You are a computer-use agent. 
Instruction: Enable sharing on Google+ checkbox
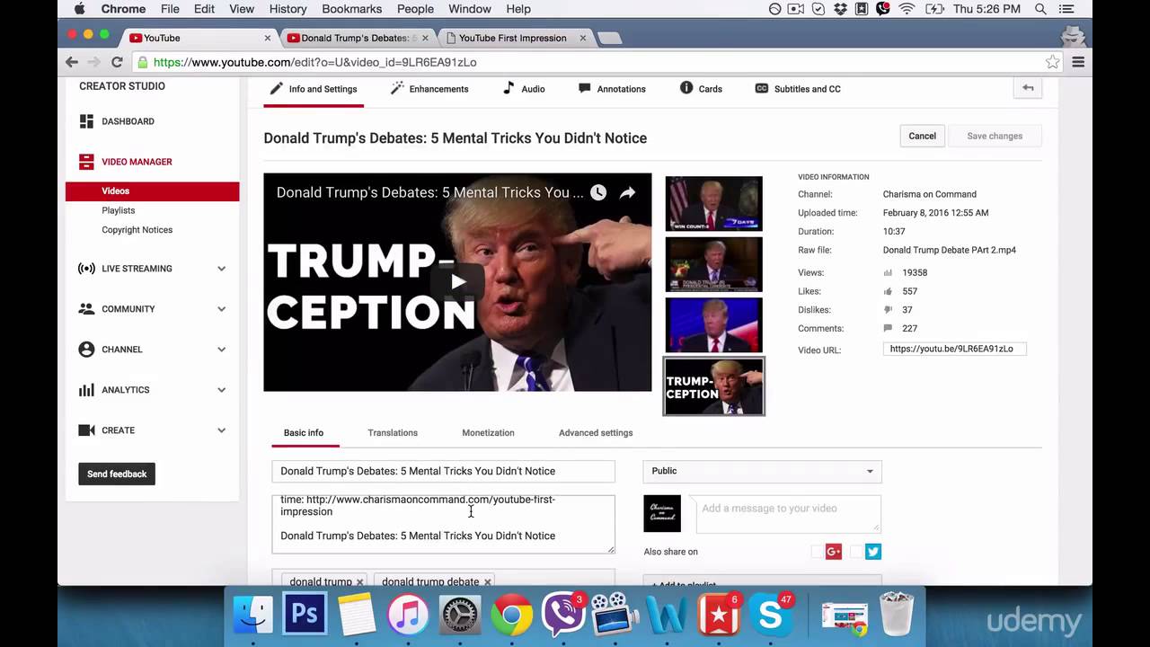point(817,552)
